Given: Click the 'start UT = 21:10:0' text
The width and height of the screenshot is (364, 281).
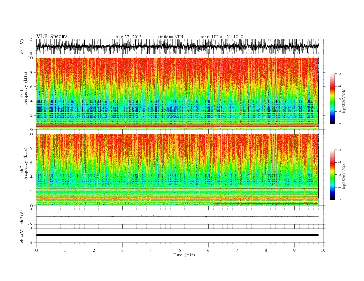Looking at the screenshot, I should 222,37.
